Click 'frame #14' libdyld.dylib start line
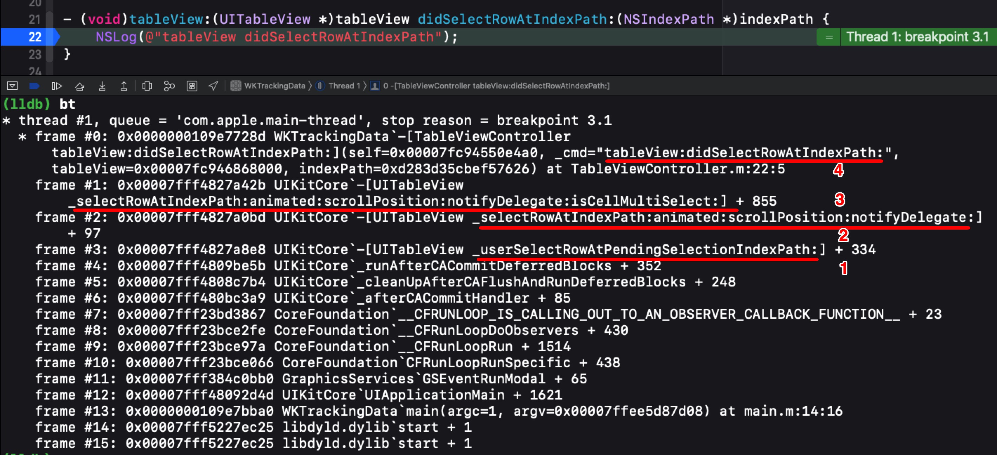 253,428
